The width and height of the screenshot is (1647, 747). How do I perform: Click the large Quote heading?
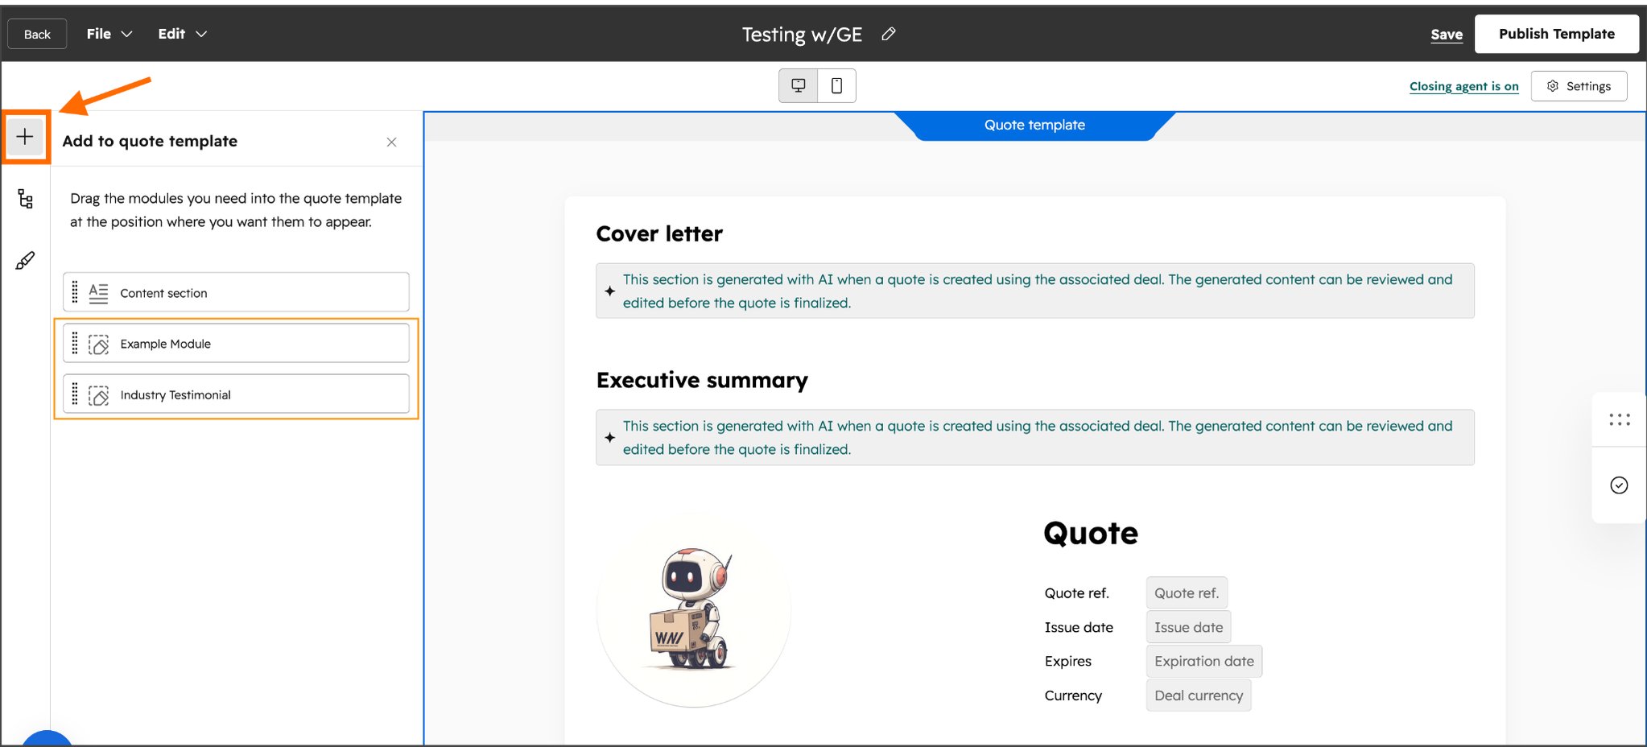pos(1091,533)
